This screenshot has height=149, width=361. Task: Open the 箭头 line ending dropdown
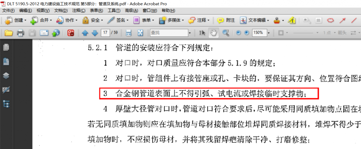[342, 33]
